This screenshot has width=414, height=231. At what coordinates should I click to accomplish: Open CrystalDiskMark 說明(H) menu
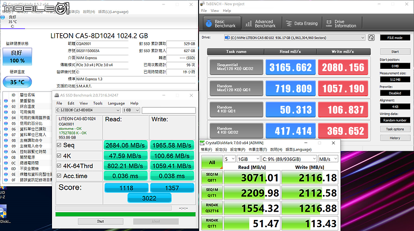point(276,150)
